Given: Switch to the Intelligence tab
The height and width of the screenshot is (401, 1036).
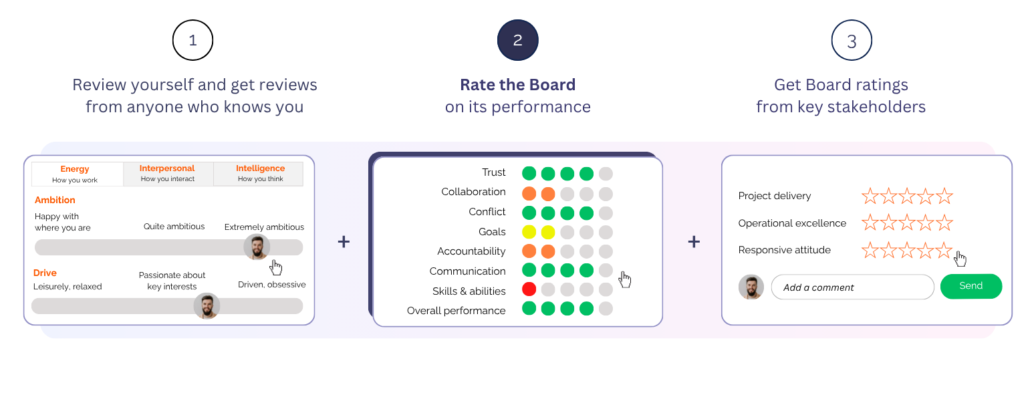Looking at the screenshot, I should 260,174.
